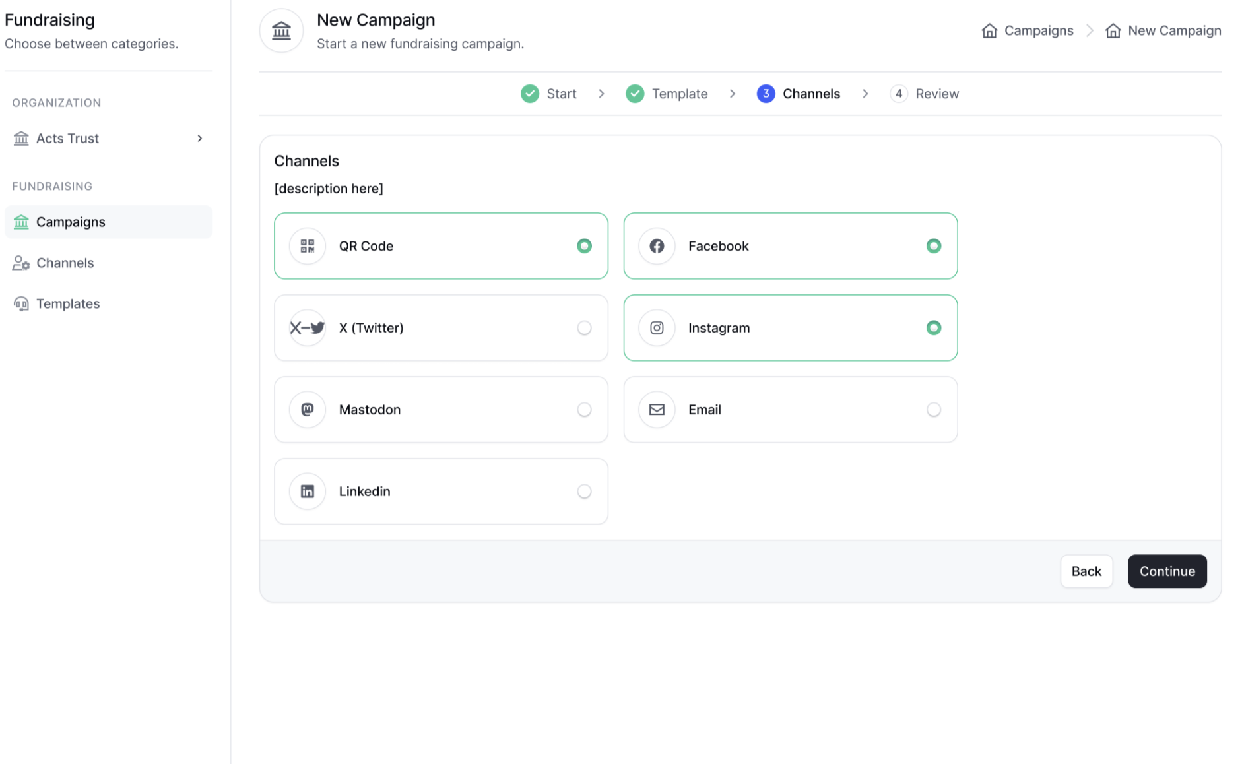Viewport: 1242px width, 764px height.
Task: Expand the Acts Trust organization
Action: [x=199, y=138]
